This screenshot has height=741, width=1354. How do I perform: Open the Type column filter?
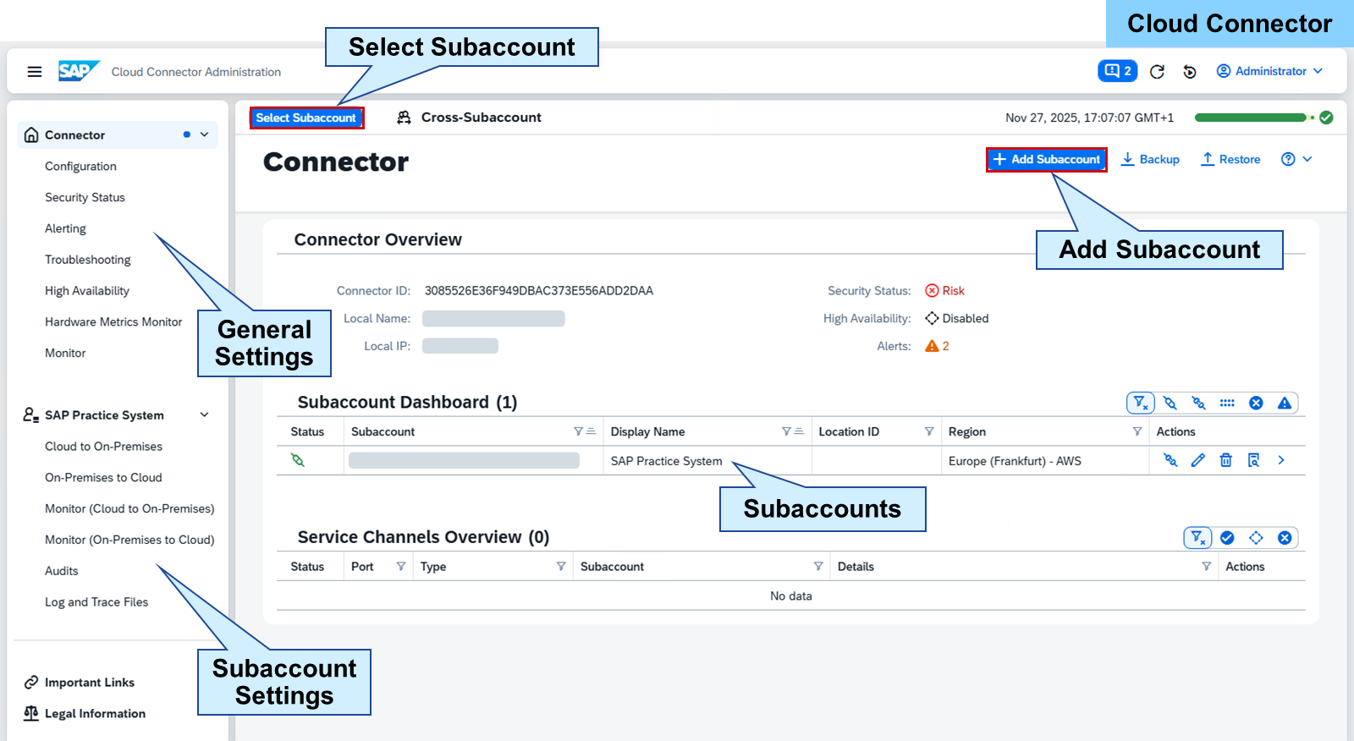coord(561,566)
